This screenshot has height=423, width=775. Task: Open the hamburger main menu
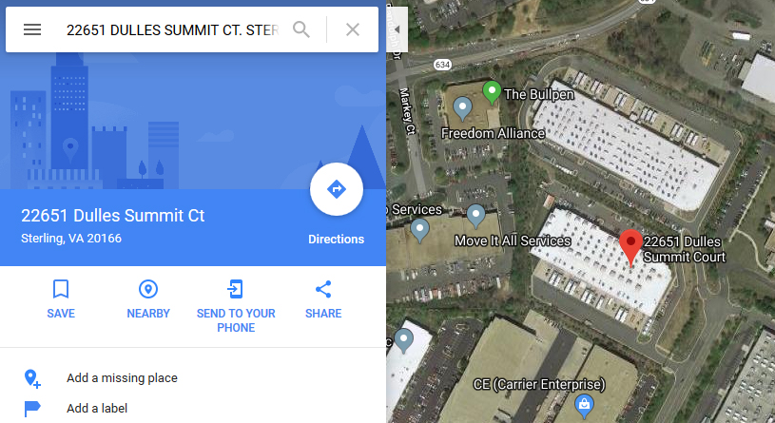pos(32,29)
